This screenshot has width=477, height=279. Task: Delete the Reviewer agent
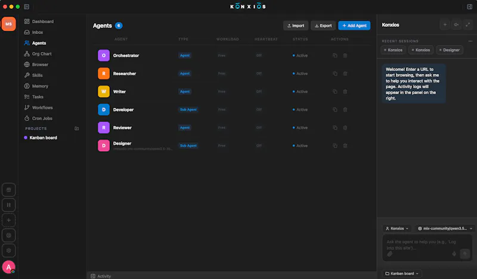coord(345,128)
